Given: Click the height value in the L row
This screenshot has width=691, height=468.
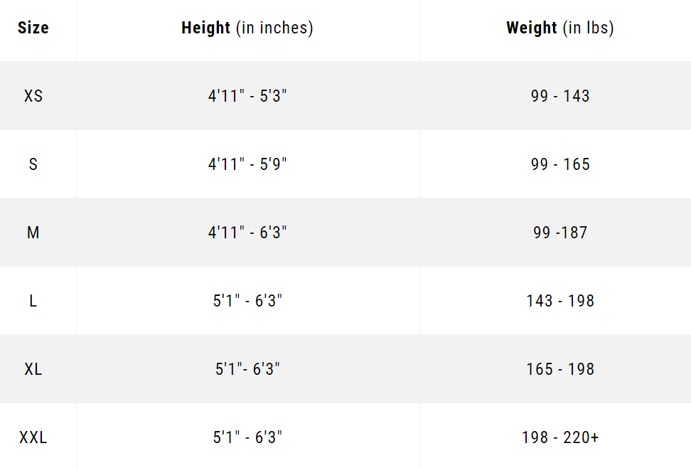Looking at the screenshot, I should pyautogui.click(x=247, y=301).
